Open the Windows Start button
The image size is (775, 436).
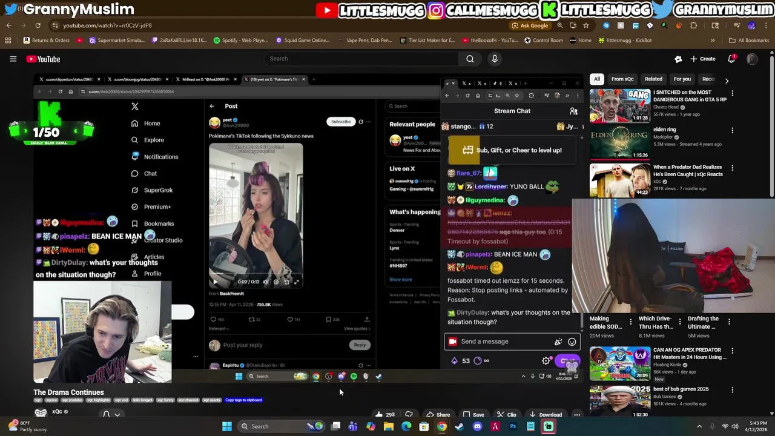[x=226, y=426]
